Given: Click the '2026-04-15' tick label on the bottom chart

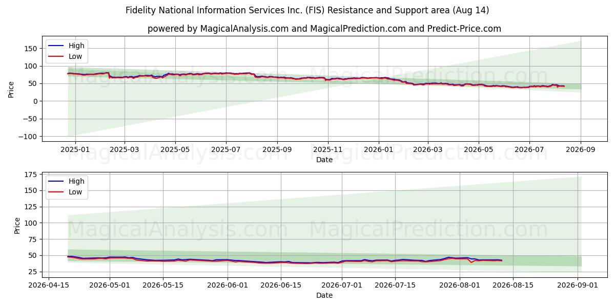Looking at the screenshot, I should [x=48, y=286].
